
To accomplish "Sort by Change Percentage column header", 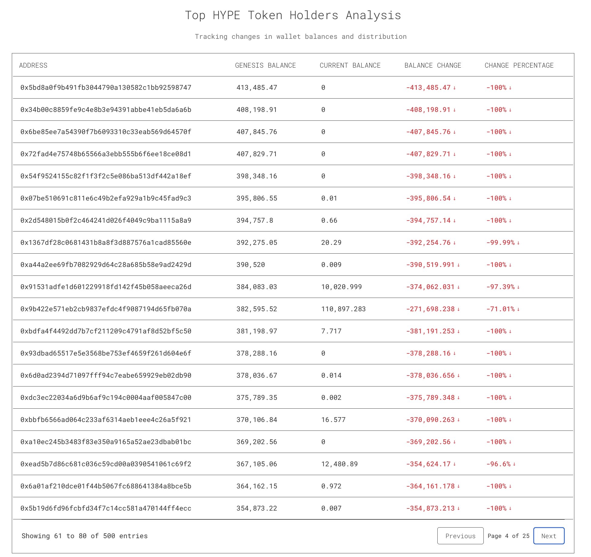I will coord(519,66).
